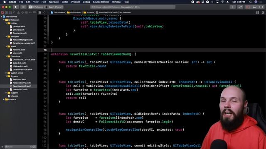Open GFError.swift in navigator
The height and width of the screenshot is (149, 266).
(18, 30)
